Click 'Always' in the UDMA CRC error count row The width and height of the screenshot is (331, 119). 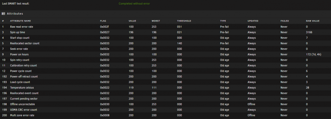click(x=252, y=110)
